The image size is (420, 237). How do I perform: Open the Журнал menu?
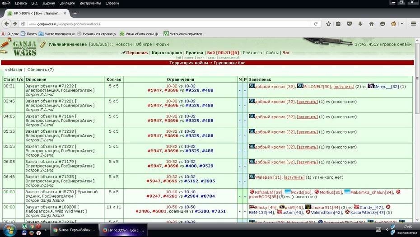48,3
